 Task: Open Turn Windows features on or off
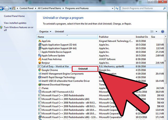coord(19,29)
